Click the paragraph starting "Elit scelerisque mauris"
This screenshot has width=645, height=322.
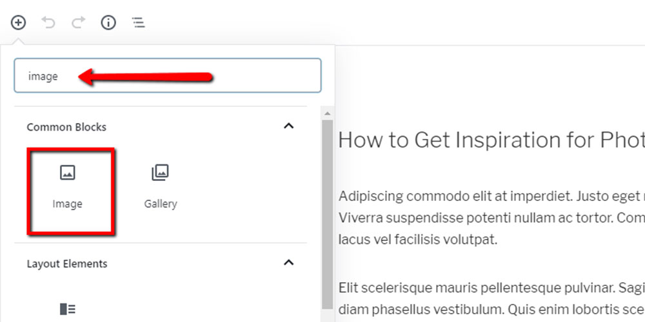pyautogui.click(x=491, y=299)
